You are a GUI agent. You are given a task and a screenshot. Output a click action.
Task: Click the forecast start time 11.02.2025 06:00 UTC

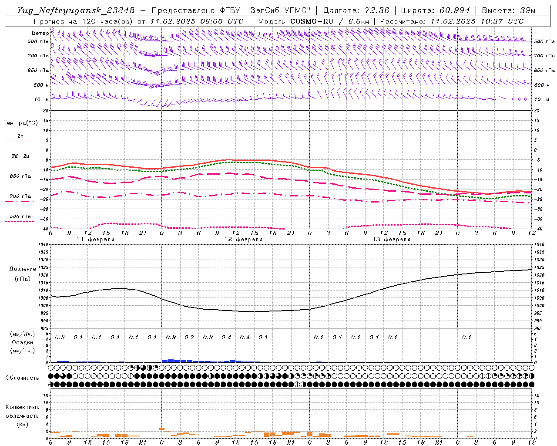(x=197, y=21)
